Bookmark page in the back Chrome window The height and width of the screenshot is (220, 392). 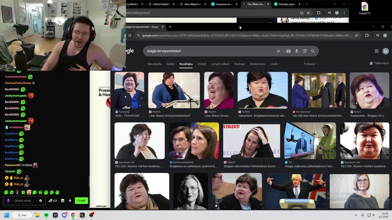pos(308,13)
